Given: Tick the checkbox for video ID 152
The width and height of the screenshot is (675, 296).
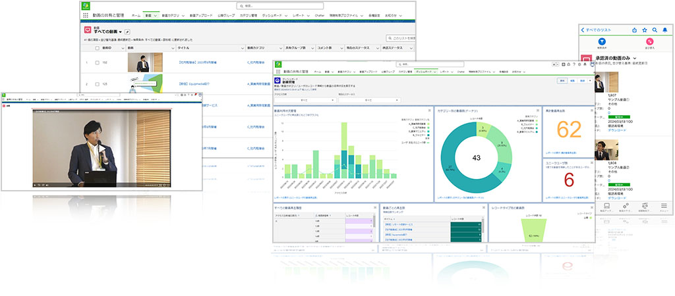Looking at the screenshot, I should point(98,62).
